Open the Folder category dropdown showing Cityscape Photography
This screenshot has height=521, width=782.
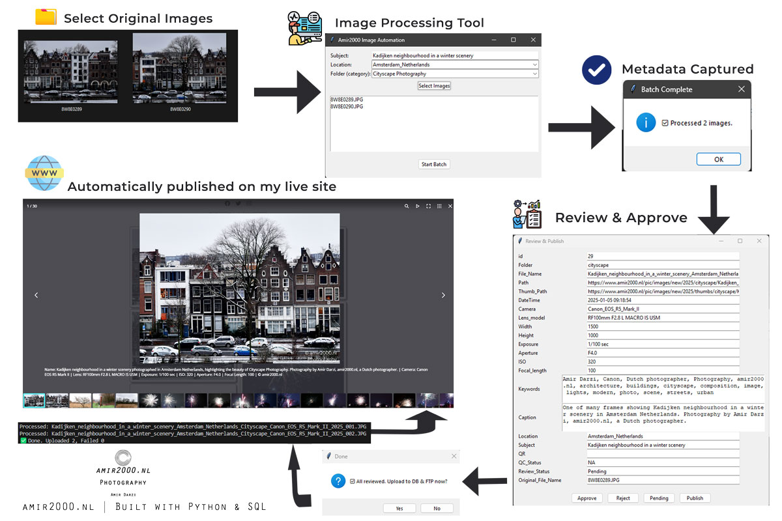[455, 74]
